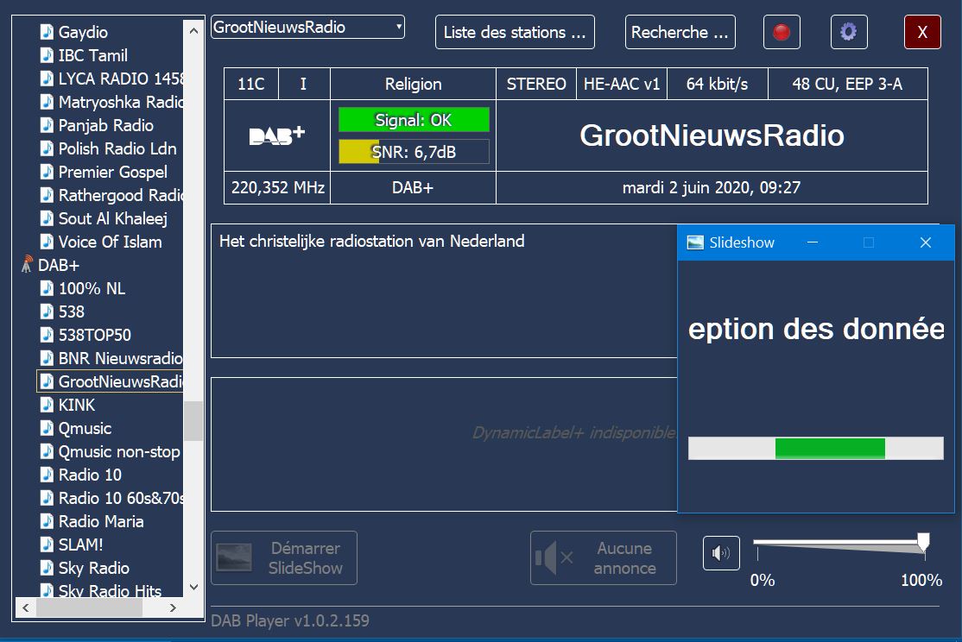962x642 pixels.
Task: Click the DAB+ logo in the info panel
Action: click(x=276, y=135)
